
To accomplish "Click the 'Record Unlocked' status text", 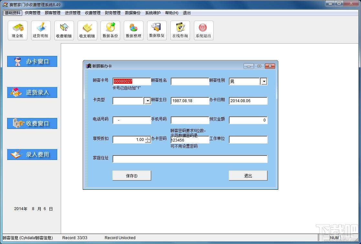I will [x=120, y=238].
